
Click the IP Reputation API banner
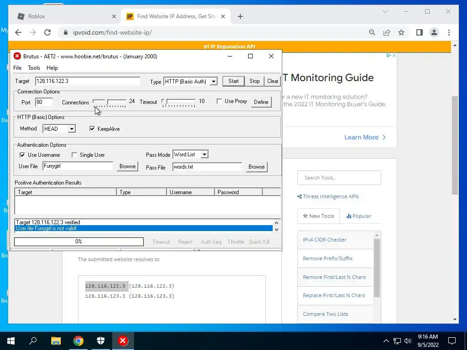click(229, 46)
